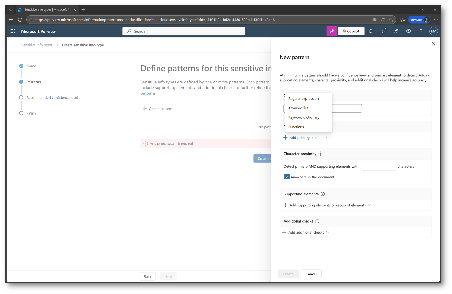
Task: Click the Cancel button
Action: [x=311, y=274]
